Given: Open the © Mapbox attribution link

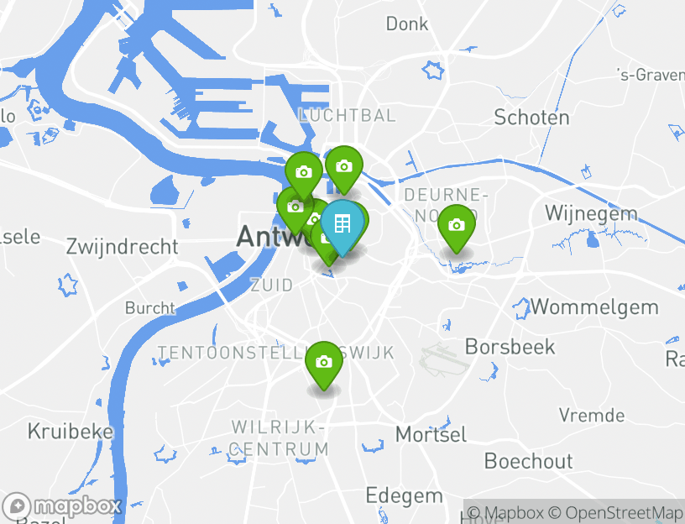Looking at the screenshot, I should pyautogui.click(x=505, y=512).
